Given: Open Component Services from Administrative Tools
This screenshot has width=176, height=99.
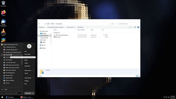Looking at the screenshot, I should click(x=10, y=47).
